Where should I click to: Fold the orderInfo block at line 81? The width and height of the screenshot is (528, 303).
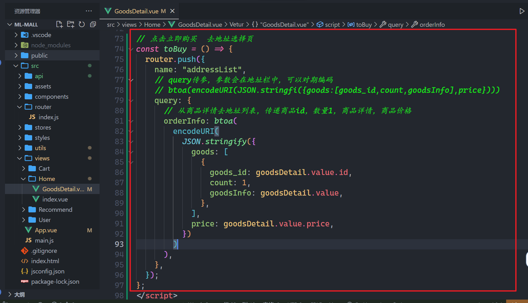(131, 121)
